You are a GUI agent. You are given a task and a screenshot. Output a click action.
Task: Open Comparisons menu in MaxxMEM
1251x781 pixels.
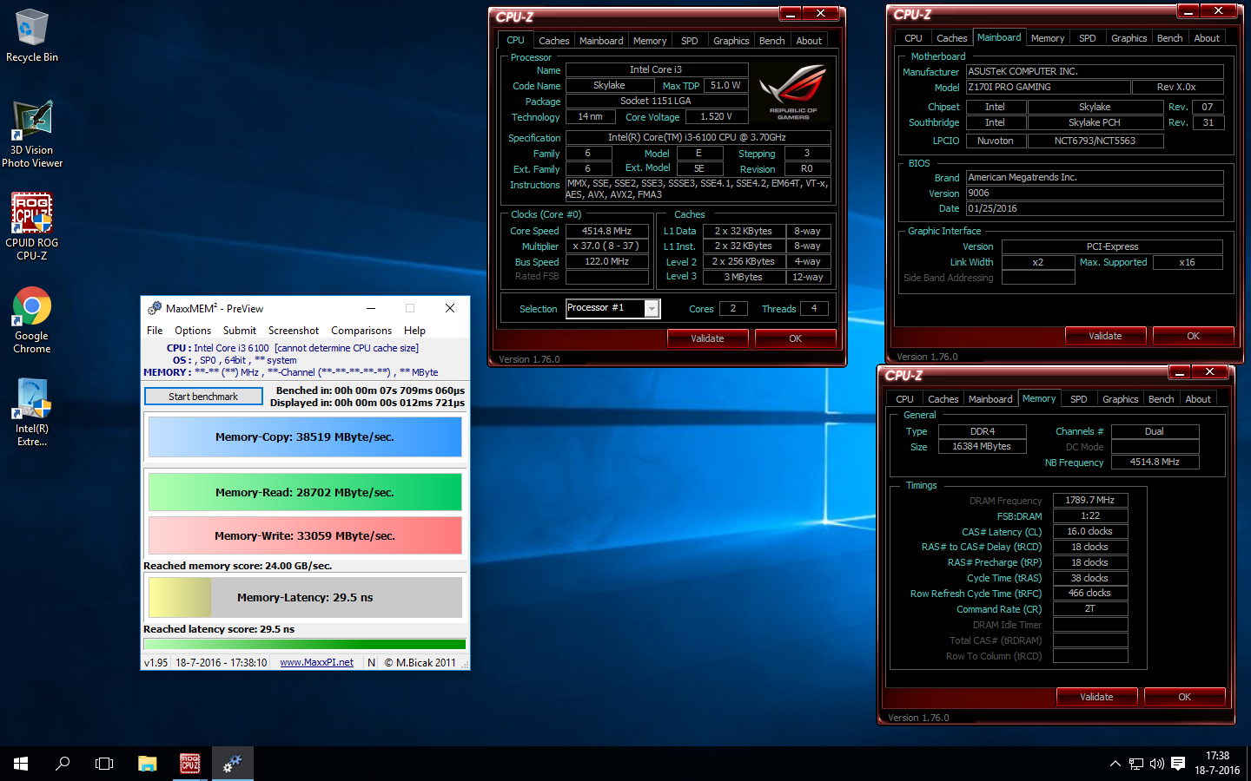click(x=361, y=331)
